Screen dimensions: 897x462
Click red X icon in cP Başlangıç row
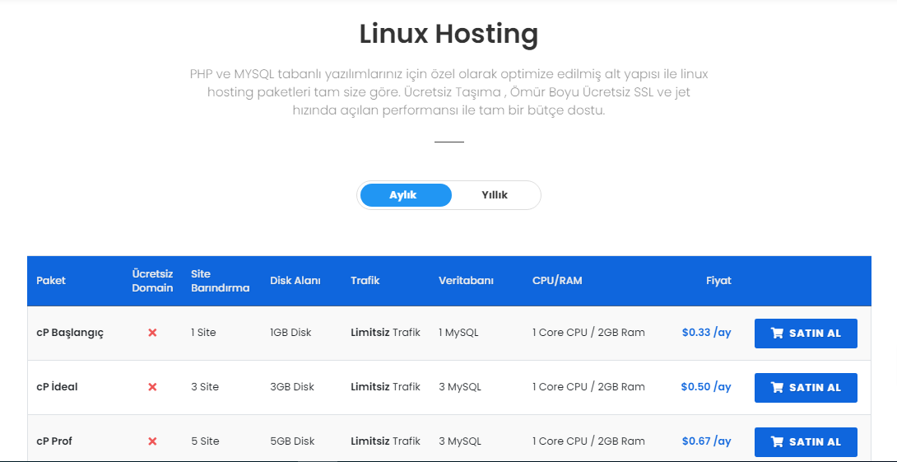click(x=152, y=333)
